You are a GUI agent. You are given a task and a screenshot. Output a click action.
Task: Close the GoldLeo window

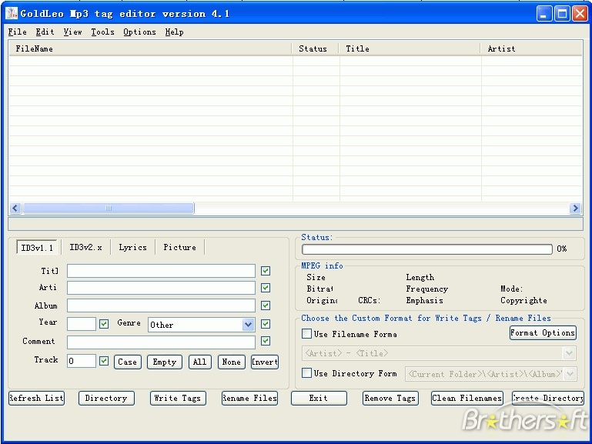tap(580, 14)
